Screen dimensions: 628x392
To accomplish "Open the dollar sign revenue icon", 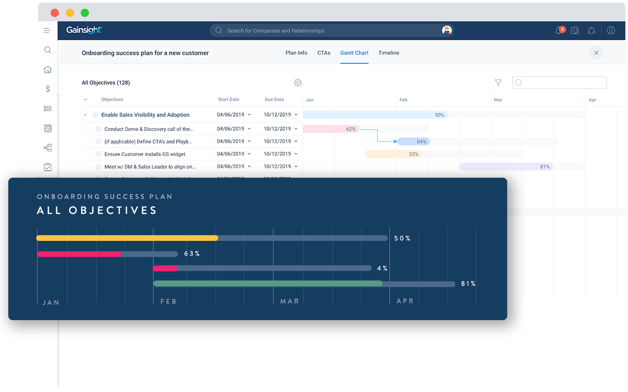I will coord(48,89).
